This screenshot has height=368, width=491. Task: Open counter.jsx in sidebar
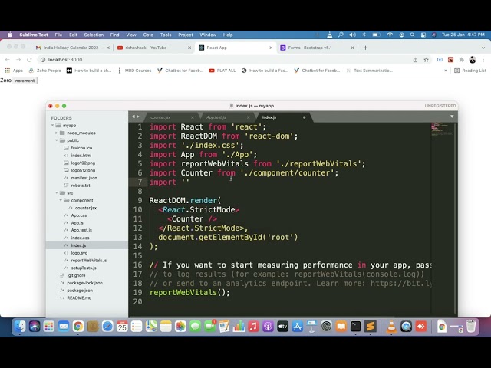click(85, 208)
